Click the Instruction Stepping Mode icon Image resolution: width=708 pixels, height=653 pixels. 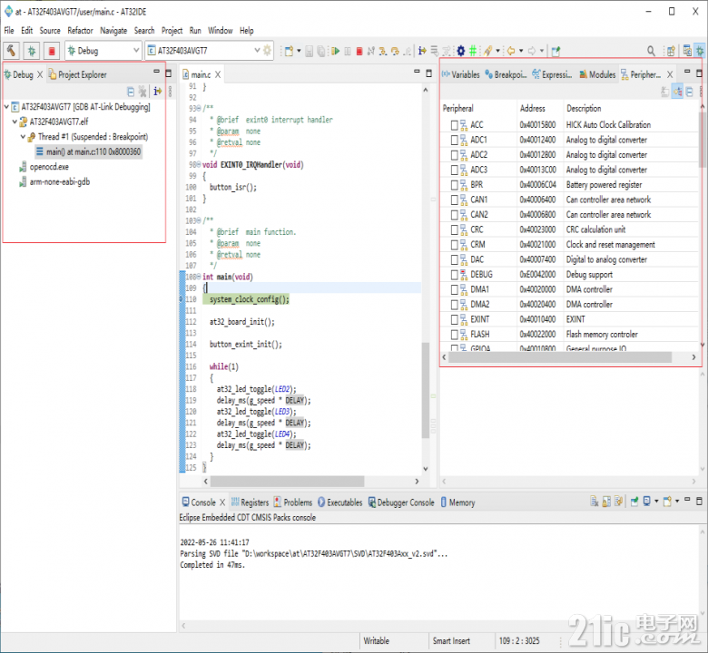click(422, 51)
